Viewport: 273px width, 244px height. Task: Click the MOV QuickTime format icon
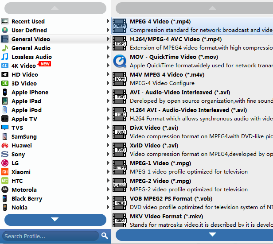[119, 61]
